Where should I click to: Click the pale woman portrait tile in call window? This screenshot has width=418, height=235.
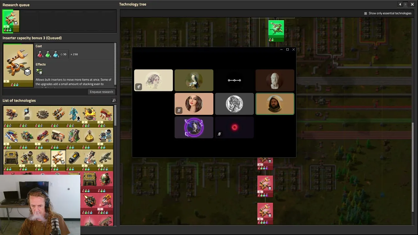pos(153,80)
